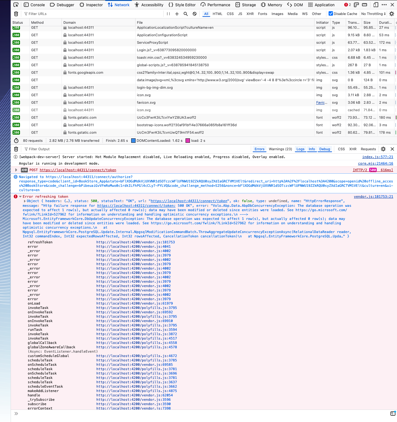
Task: Click the Memory panel icon
Action: 263,5
